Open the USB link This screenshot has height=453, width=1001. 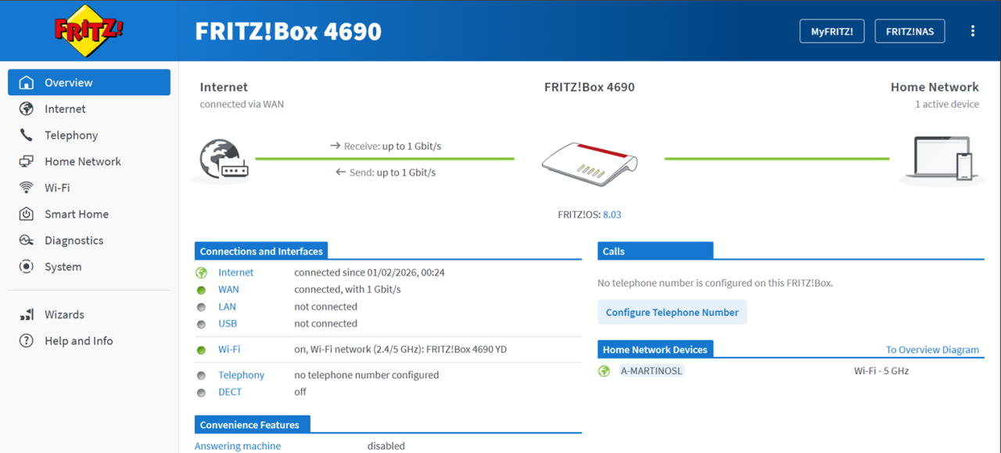[228, 323]
